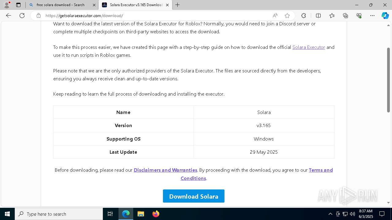
Task: Click the taskbar search box
Action: pyautogui.click(x=59, y=214)
